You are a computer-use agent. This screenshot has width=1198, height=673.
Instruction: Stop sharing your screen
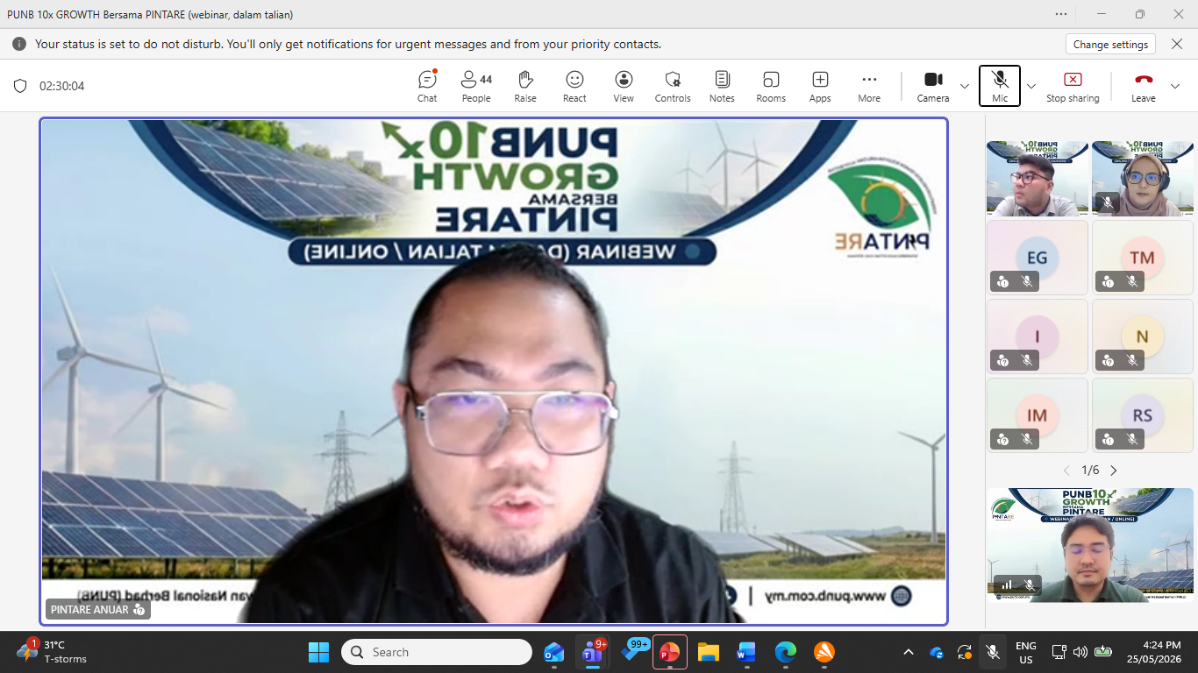pyautogui.click(x=1073, y=86)
